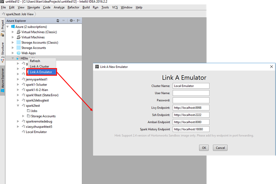
Task: Open the VCS menu
Action: click(115, 7)
